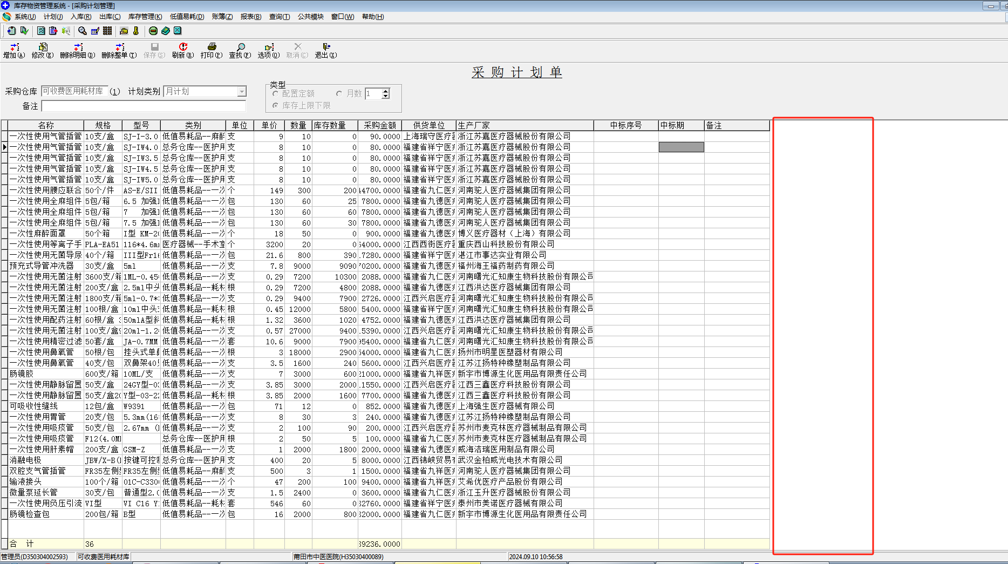Decrease 月数 with the spinner down arrow
The width and height of the screenshot is (1008, 564).
click(385, 96)
